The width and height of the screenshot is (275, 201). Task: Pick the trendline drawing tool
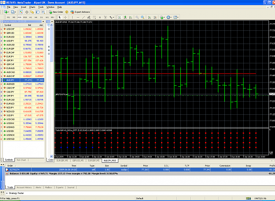coord(84,17)
